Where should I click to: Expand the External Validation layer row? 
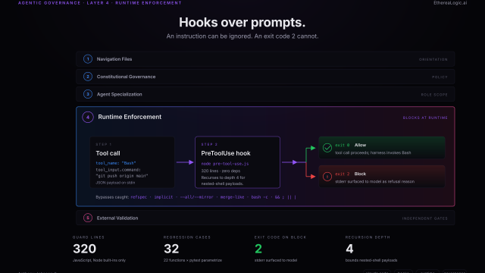click(x=265, y=218)
